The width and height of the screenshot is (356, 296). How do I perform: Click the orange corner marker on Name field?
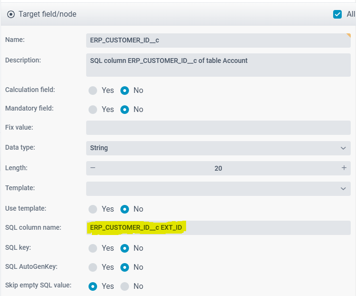tap(348, 35)
